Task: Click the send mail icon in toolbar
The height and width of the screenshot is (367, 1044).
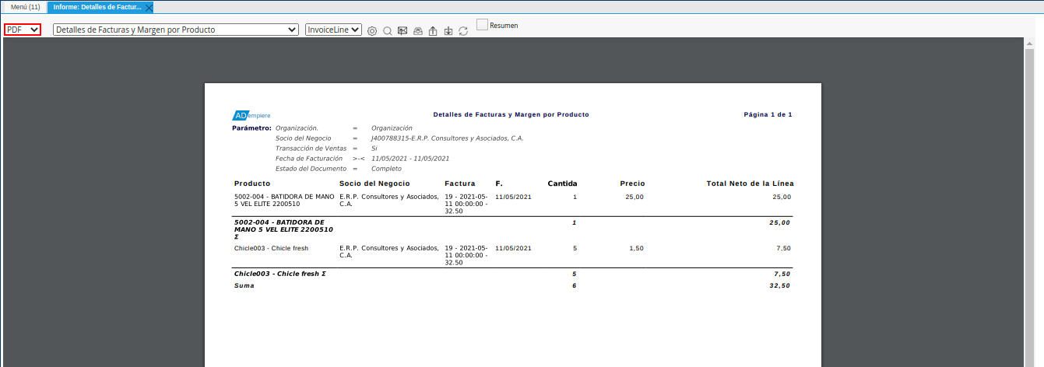Action: point(402,31)
